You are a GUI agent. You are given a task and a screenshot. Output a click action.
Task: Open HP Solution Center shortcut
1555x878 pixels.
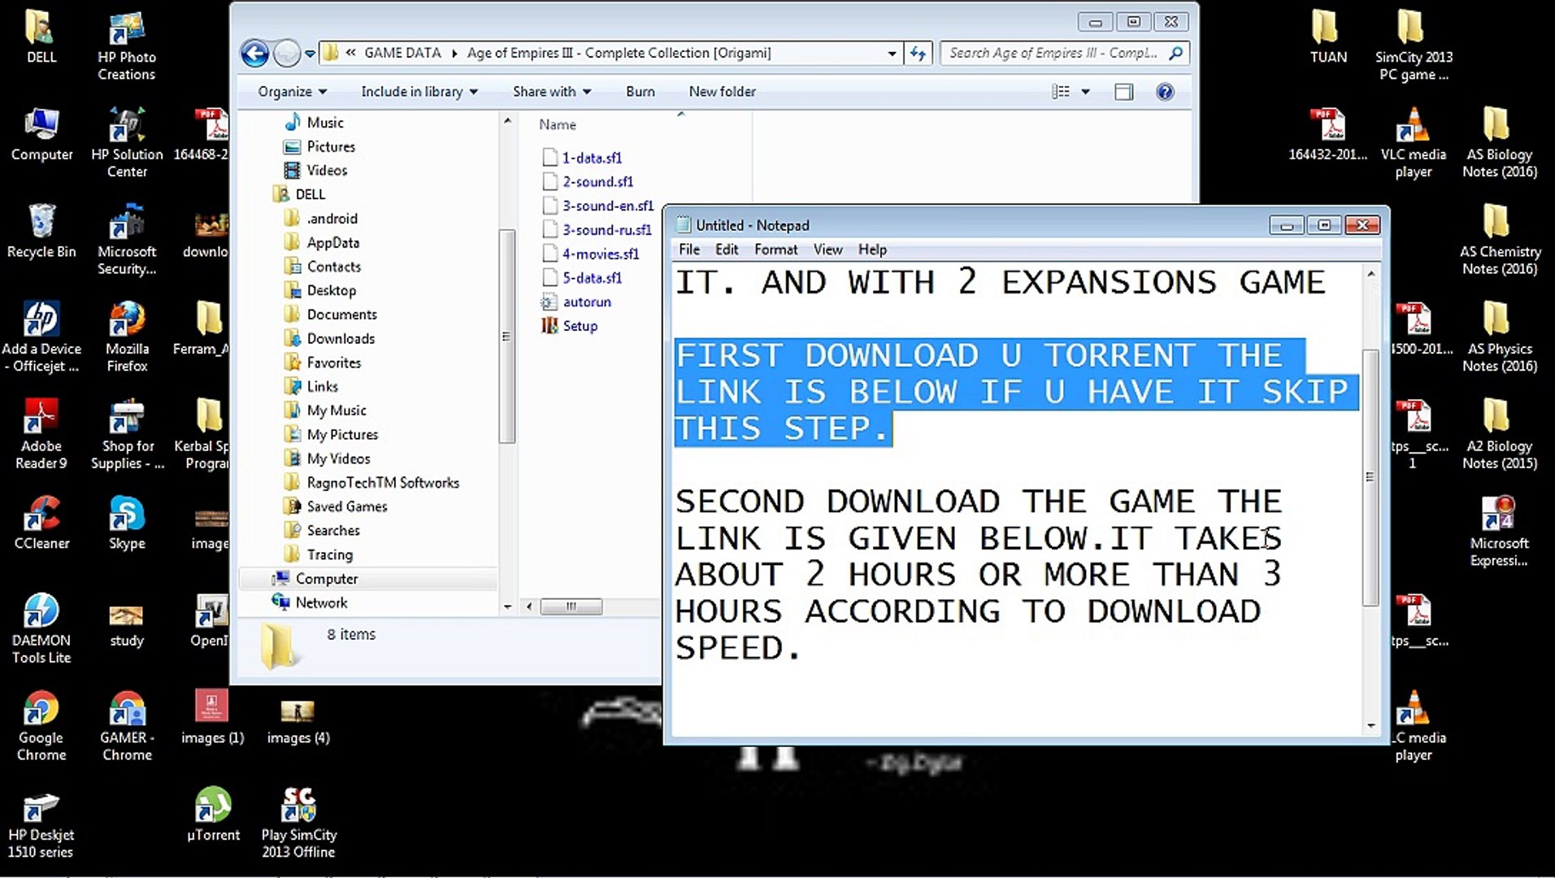[127, 142]
